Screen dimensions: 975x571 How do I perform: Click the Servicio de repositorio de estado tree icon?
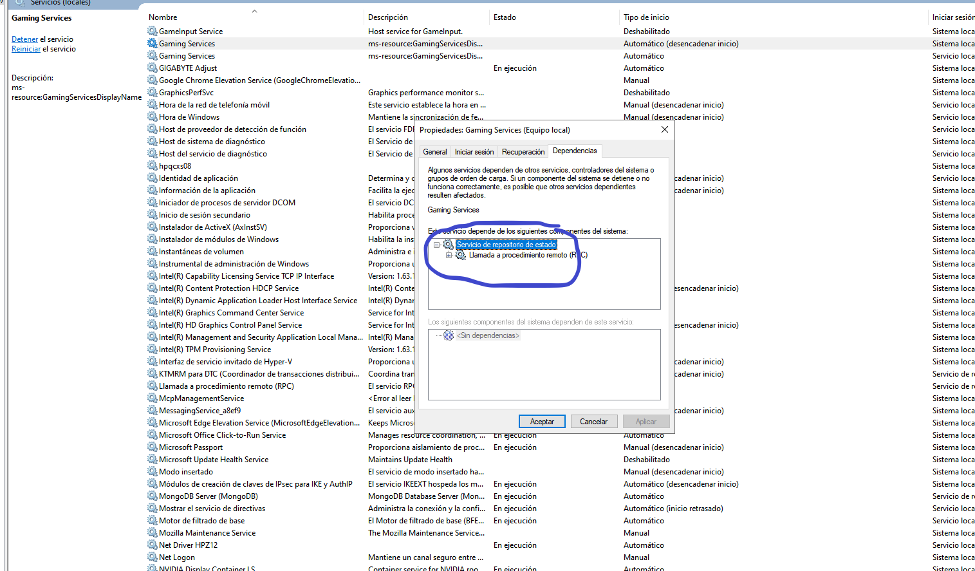pos(449,245)
